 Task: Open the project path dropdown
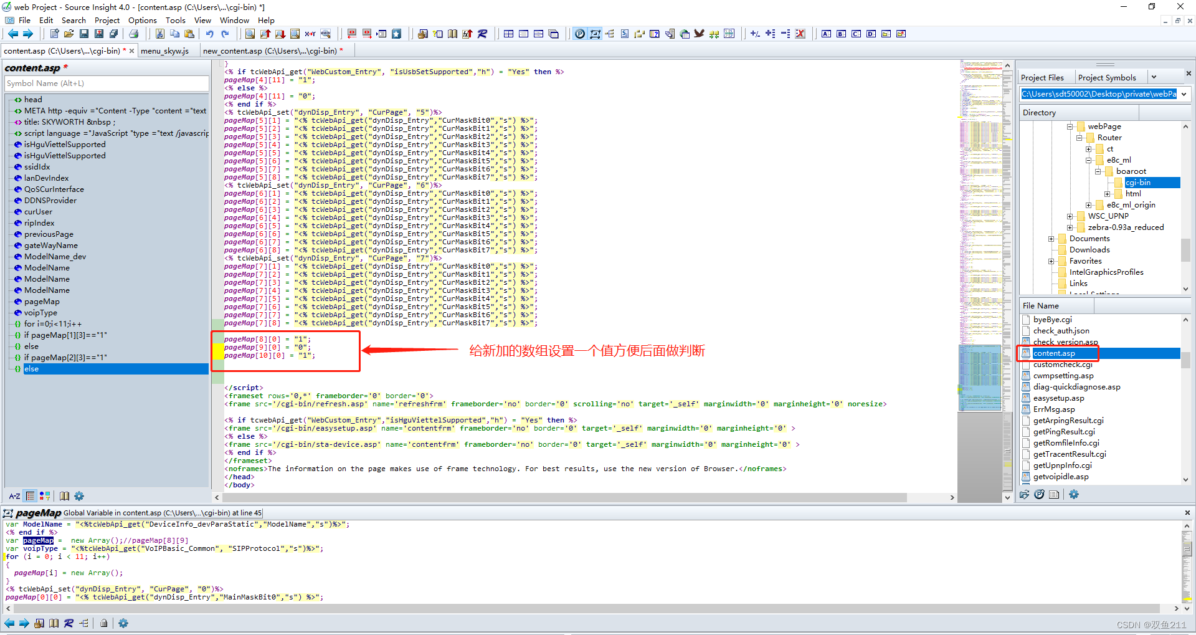[1184, 94]
